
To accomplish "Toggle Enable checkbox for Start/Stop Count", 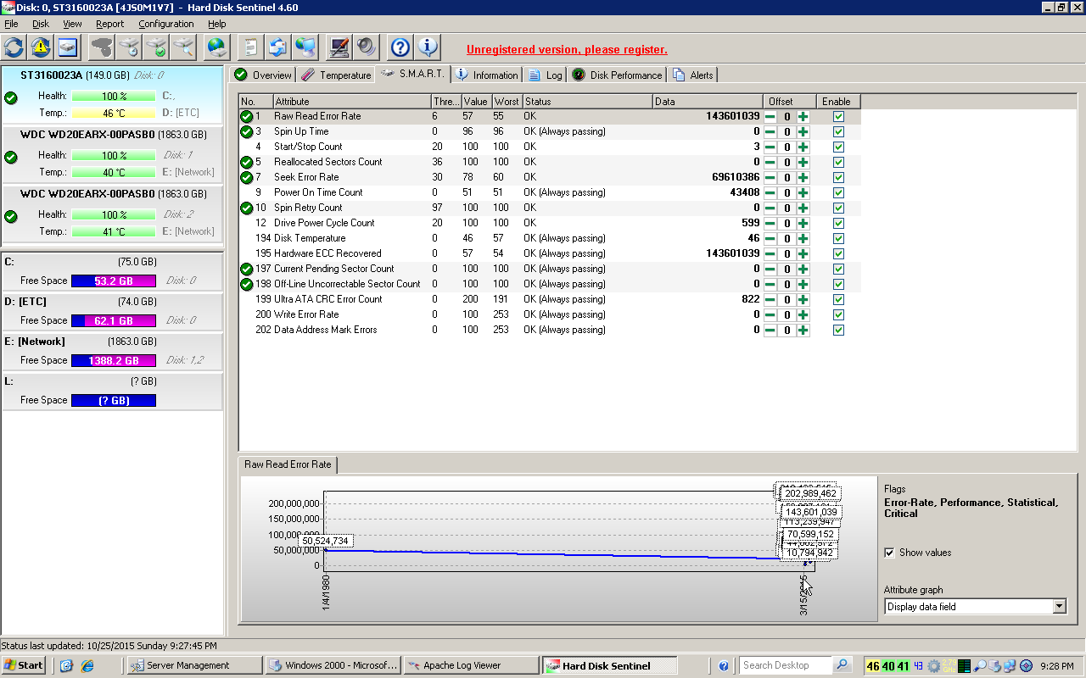I will [x=838, y=147].
